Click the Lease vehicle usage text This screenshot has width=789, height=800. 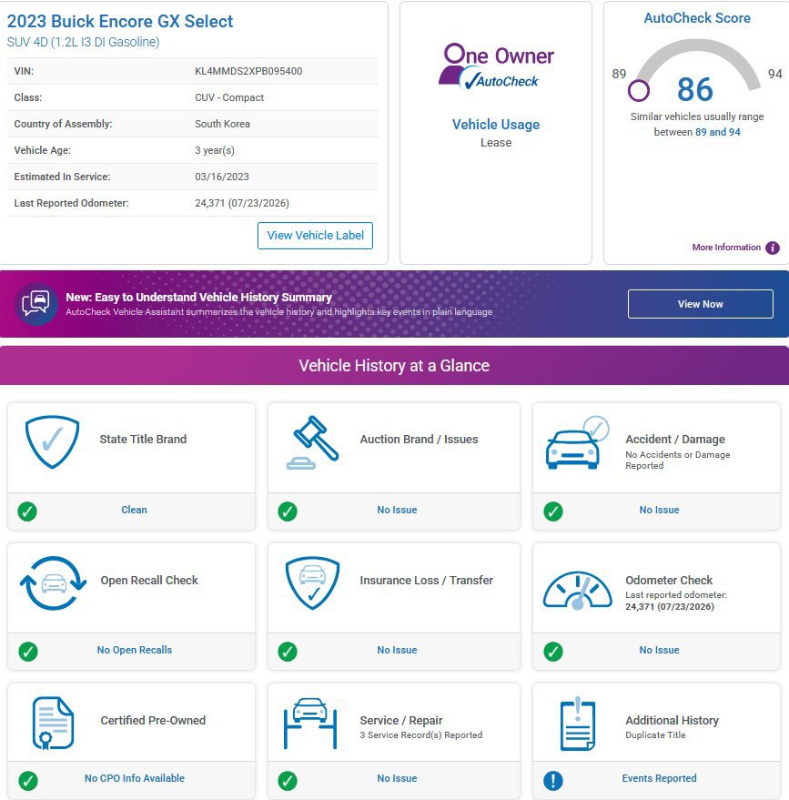[x=496, y=143]
